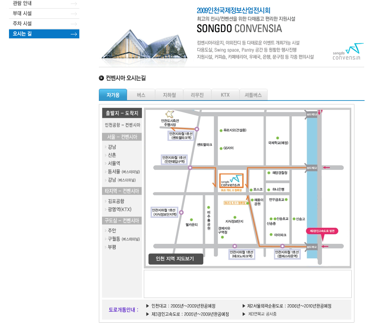Click the 인천 지역 지도보기 button
Viewport: 372px width, 325px height.
coord(176,259)
